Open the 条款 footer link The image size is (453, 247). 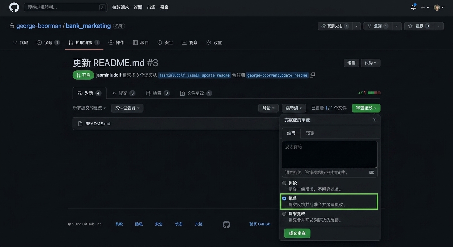(119, 224)
